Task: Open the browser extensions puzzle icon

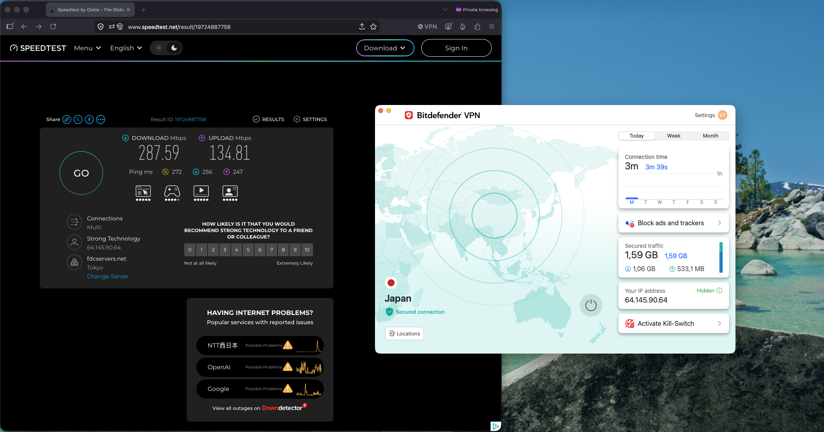Action: (477, 27)
